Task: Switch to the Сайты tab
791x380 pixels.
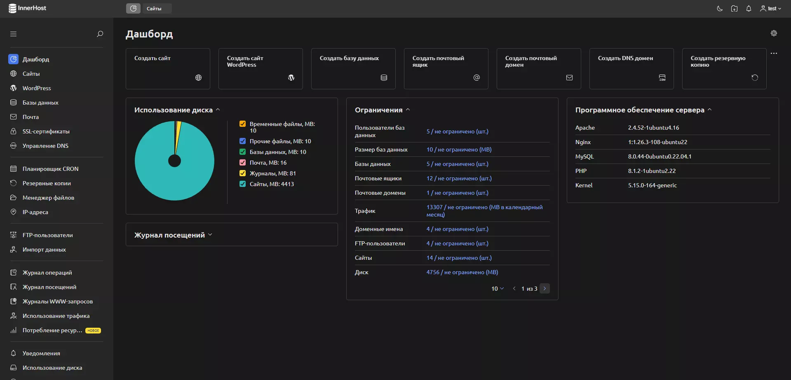Action: [157, 8]
